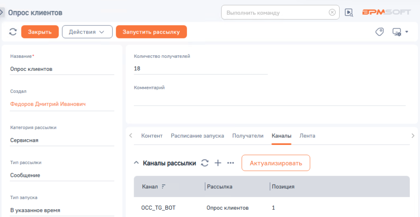This screenshot has height=217, width=420.
Task: Click the refresh page icon near Закрыть
Action: click(13, 32)
